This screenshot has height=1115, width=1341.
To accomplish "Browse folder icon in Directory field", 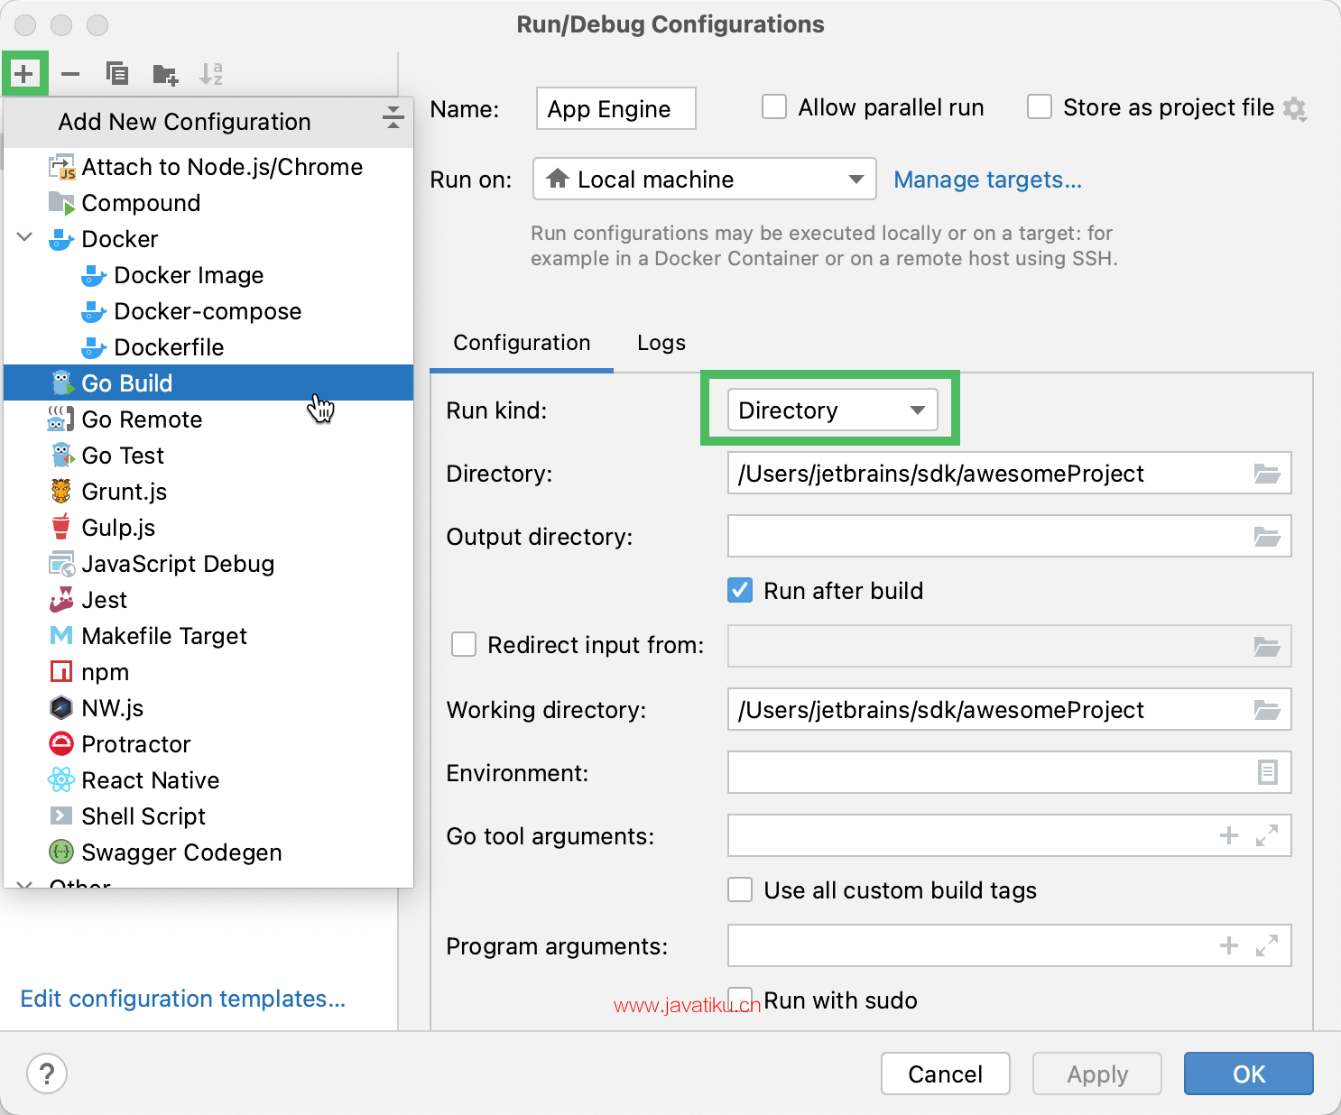I will (x=1267, y=474).
